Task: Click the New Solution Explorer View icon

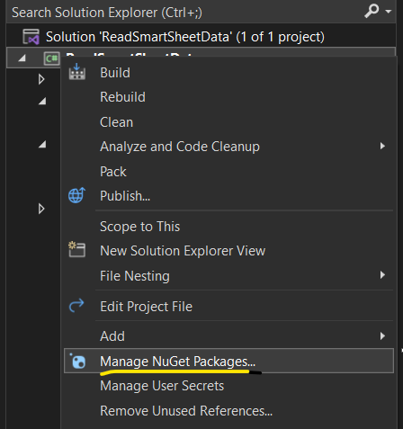Action: [x=76, y=249]
